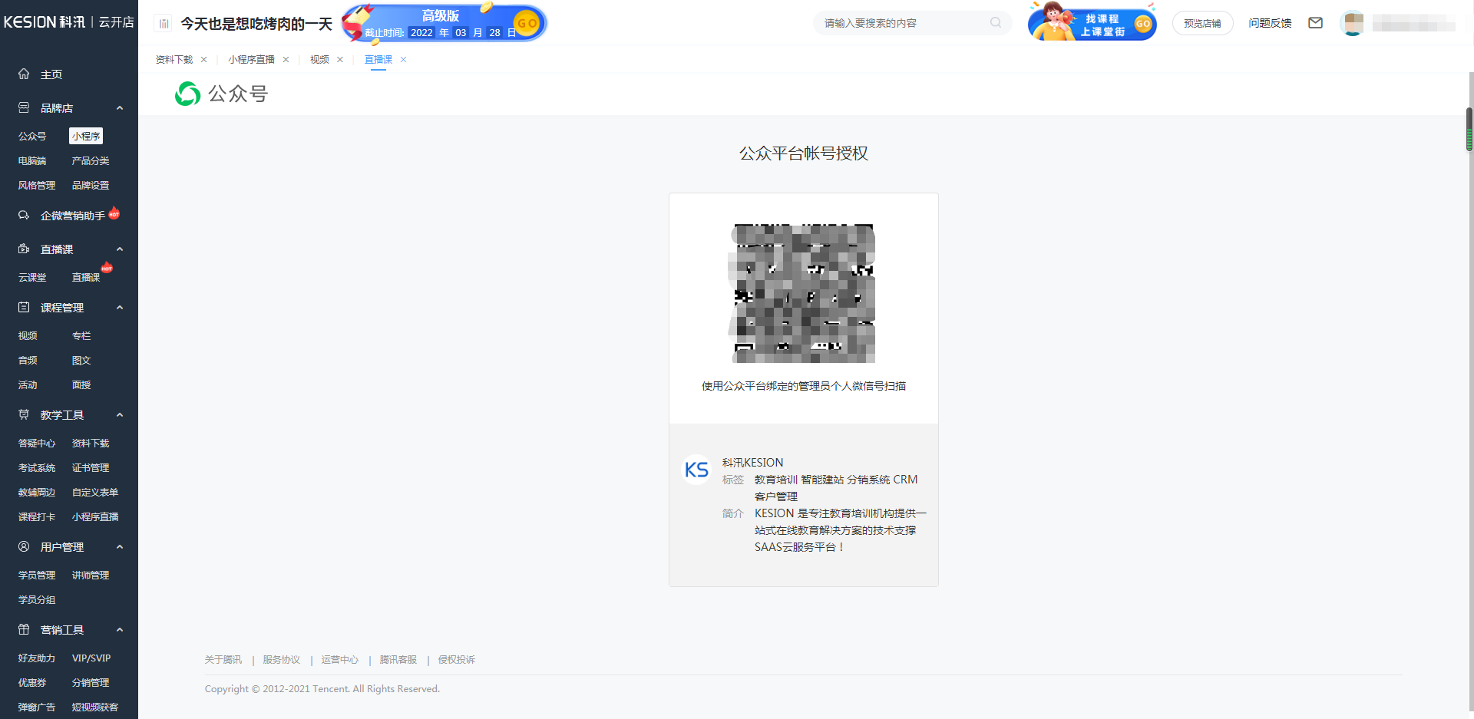Click the 主页 home icon in sidebar
Image resolution: width=1474 pixels, height=719 pixels.
click(x=24, y=74)
